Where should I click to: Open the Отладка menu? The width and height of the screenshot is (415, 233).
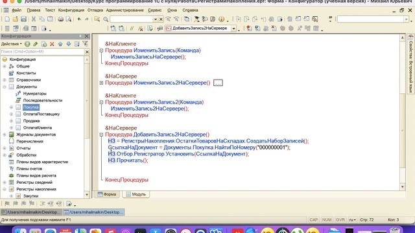95,10
